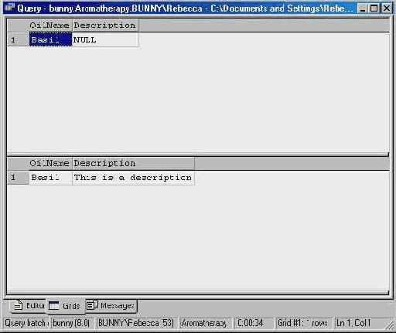Image resolution: width=396 pixels, height=333 pixels.
Task: Select row 1 header in bottom grid
Action: (18, 178)
